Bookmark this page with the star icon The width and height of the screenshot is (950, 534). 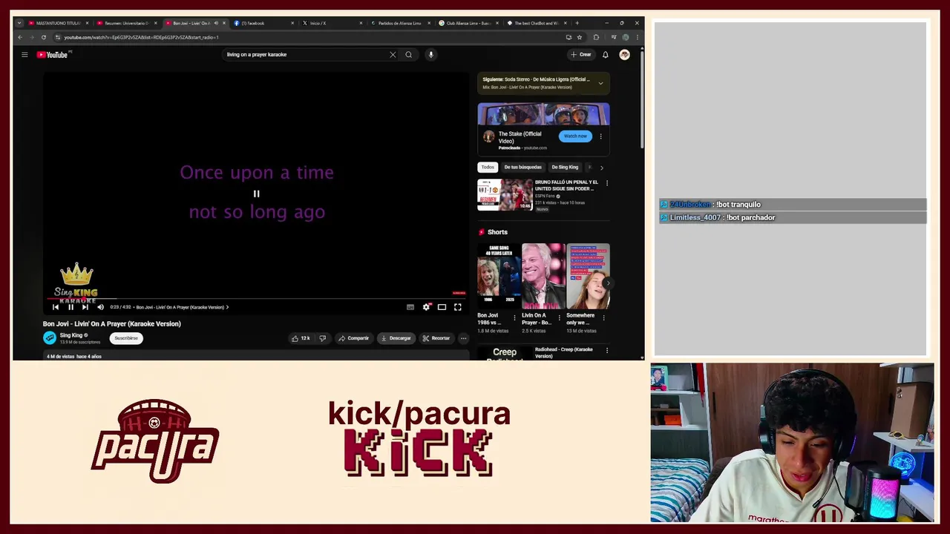pos(580,37)
